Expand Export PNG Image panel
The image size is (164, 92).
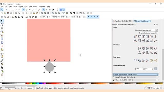[135, 77]
